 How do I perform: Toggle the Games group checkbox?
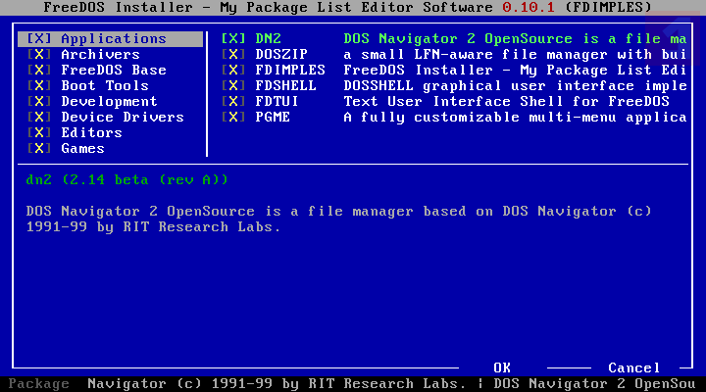pos(39,149)
